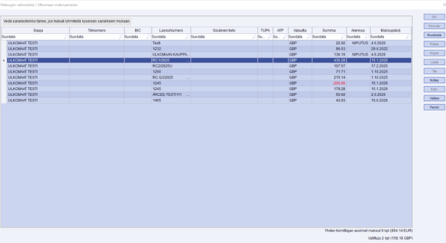Click the Kopioi button
The width and height of the screenshot is (446, 243).
(x=434, y=53)
